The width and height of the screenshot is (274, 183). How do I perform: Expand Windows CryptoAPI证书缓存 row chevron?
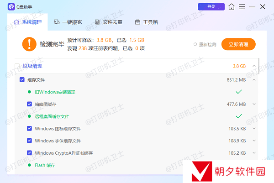click(x=254, y=153)
